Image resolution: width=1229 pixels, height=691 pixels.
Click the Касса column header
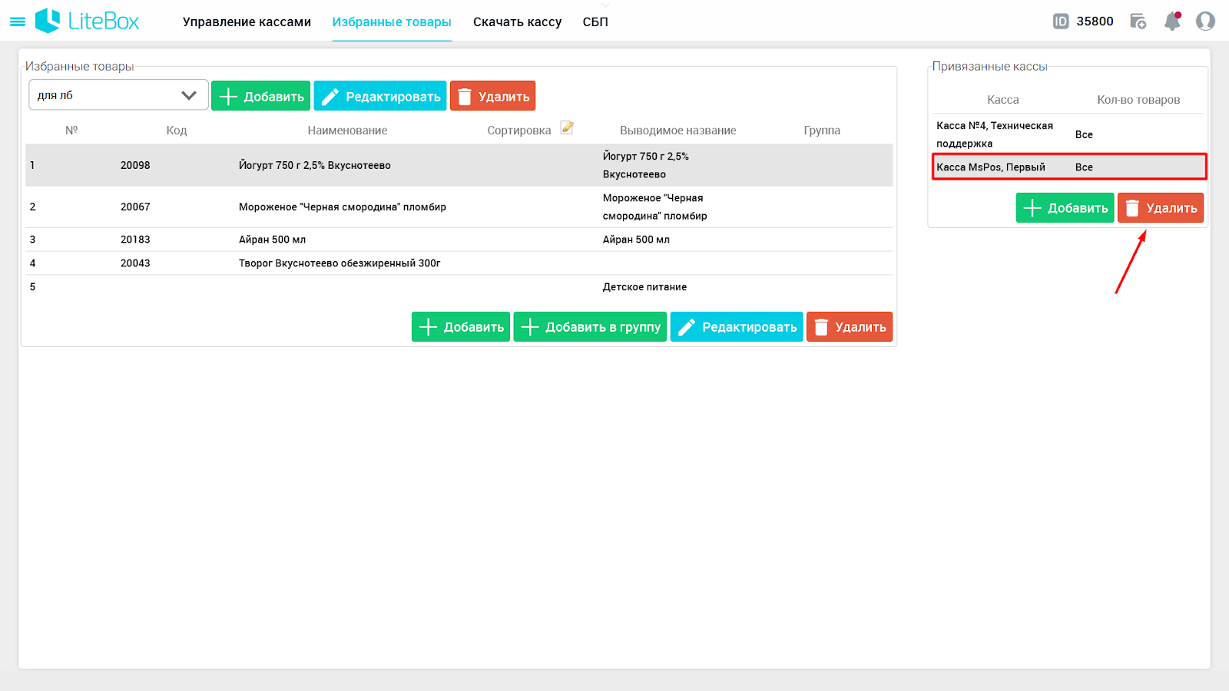(x=1002, y=100)
